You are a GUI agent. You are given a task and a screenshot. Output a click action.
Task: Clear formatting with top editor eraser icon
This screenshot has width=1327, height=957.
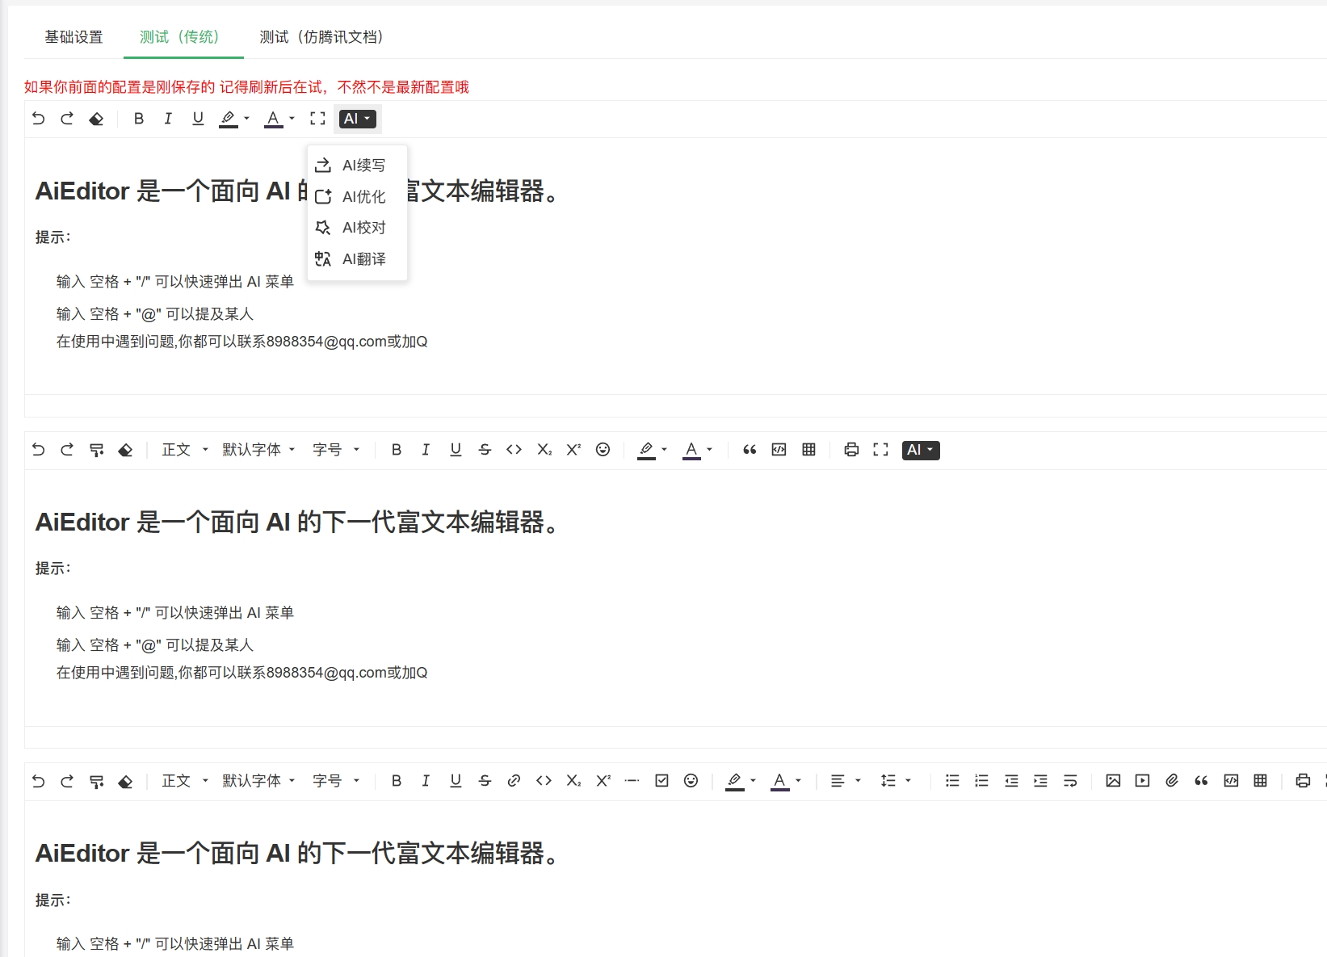[x=96, y=119]
